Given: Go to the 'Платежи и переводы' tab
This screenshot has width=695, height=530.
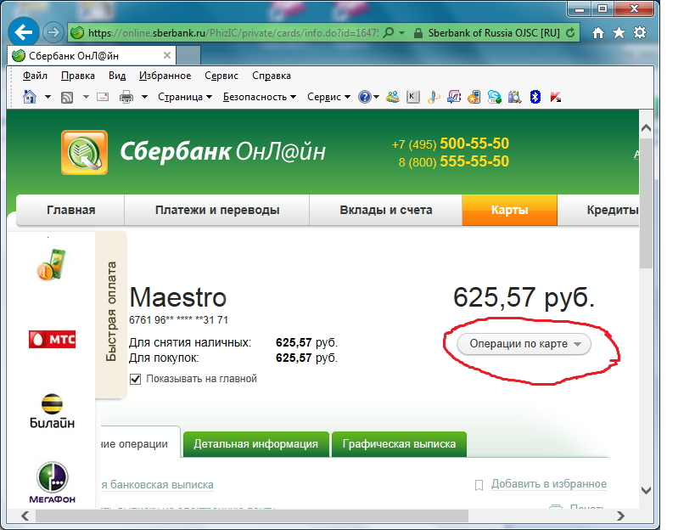Looking at the screenshot, I should click(217, 211).
